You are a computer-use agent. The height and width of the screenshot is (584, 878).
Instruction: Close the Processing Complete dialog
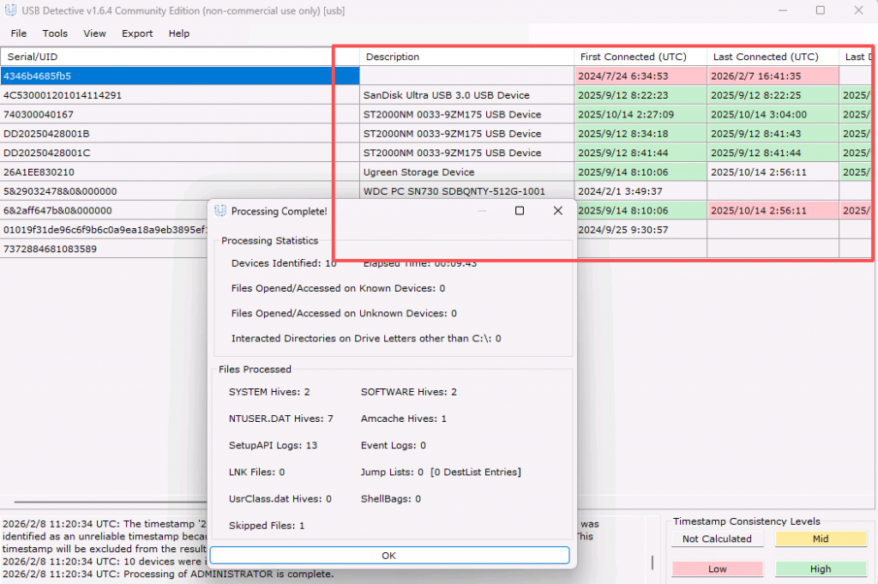click(557, 211)
